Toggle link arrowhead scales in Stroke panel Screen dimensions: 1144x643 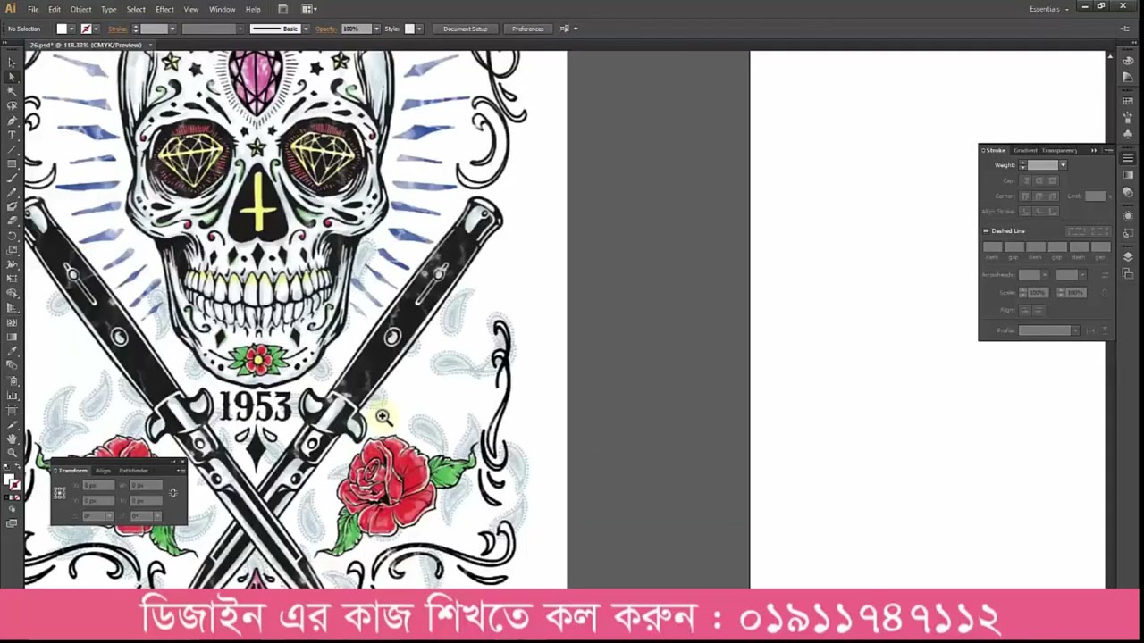[x=1105, y=292]
